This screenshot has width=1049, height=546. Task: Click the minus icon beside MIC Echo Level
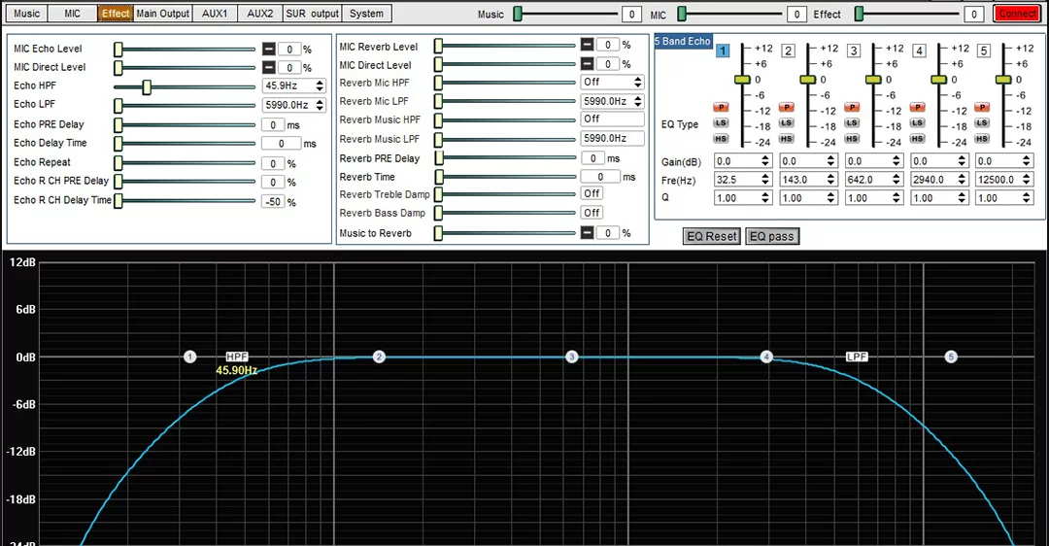[268, 49]
